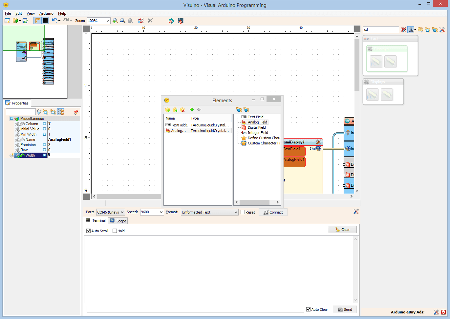Switch to the Scope tab

[118, 220]
